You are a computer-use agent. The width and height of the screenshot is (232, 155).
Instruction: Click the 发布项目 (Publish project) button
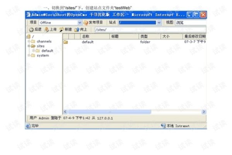[93, 22]
